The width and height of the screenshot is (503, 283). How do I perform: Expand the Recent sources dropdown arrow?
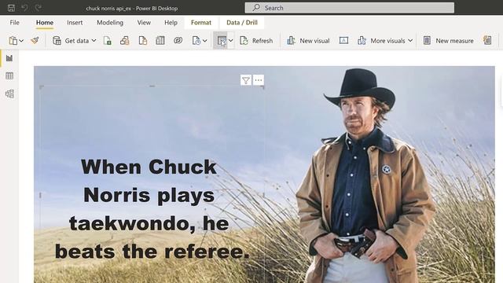[x=204, y=41]
